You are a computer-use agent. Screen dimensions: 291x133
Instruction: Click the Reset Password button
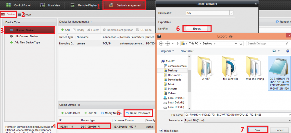pos(138,113)
